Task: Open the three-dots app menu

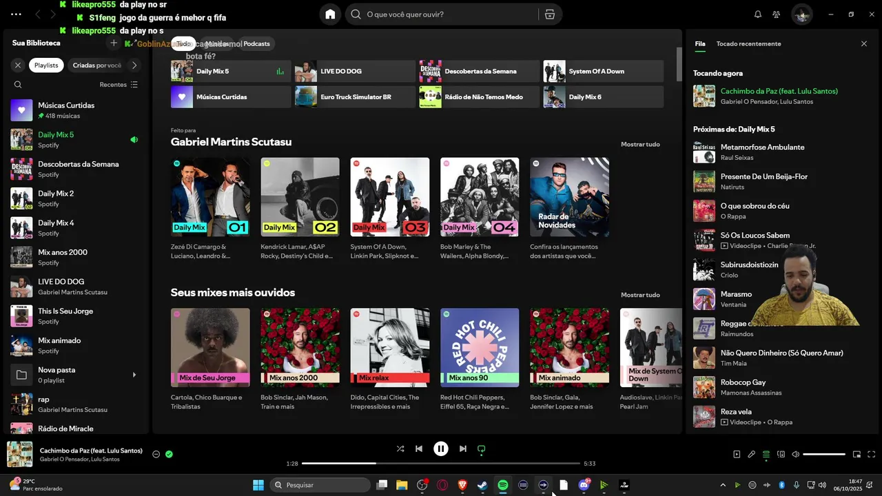Action: [x=16, y=14]
